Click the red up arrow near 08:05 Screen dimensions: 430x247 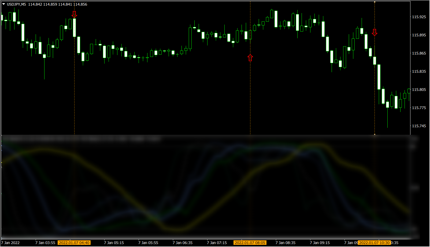point(250,58)
